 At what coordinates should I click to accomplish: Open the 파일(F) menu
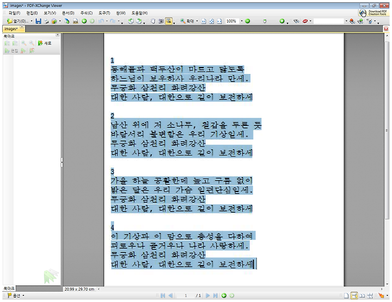coord(15,13)
